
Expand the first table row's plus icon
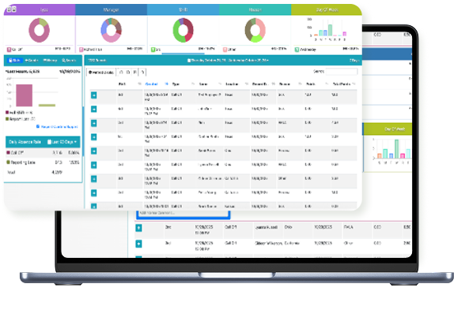pyautogui.click(x=93, y=95)
